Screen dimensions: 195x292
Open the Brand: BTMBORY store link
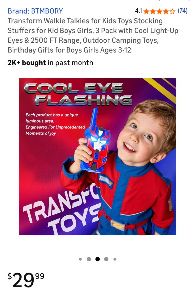[35, 11]
